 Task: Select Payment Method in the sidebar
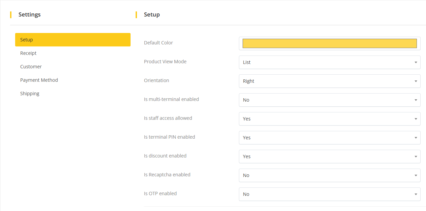click(x=39, y=80)
